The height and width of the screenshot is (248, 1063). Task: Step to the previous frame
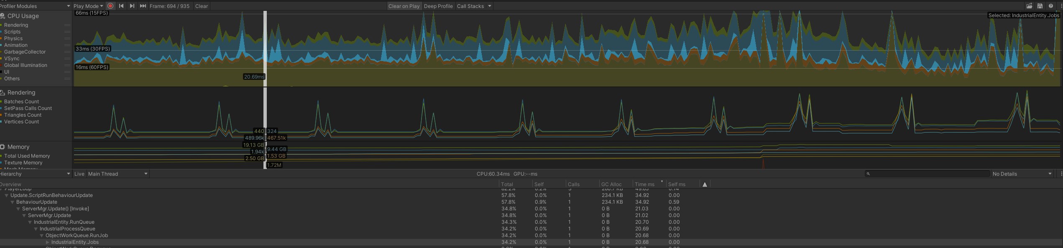tap(121, 6)
